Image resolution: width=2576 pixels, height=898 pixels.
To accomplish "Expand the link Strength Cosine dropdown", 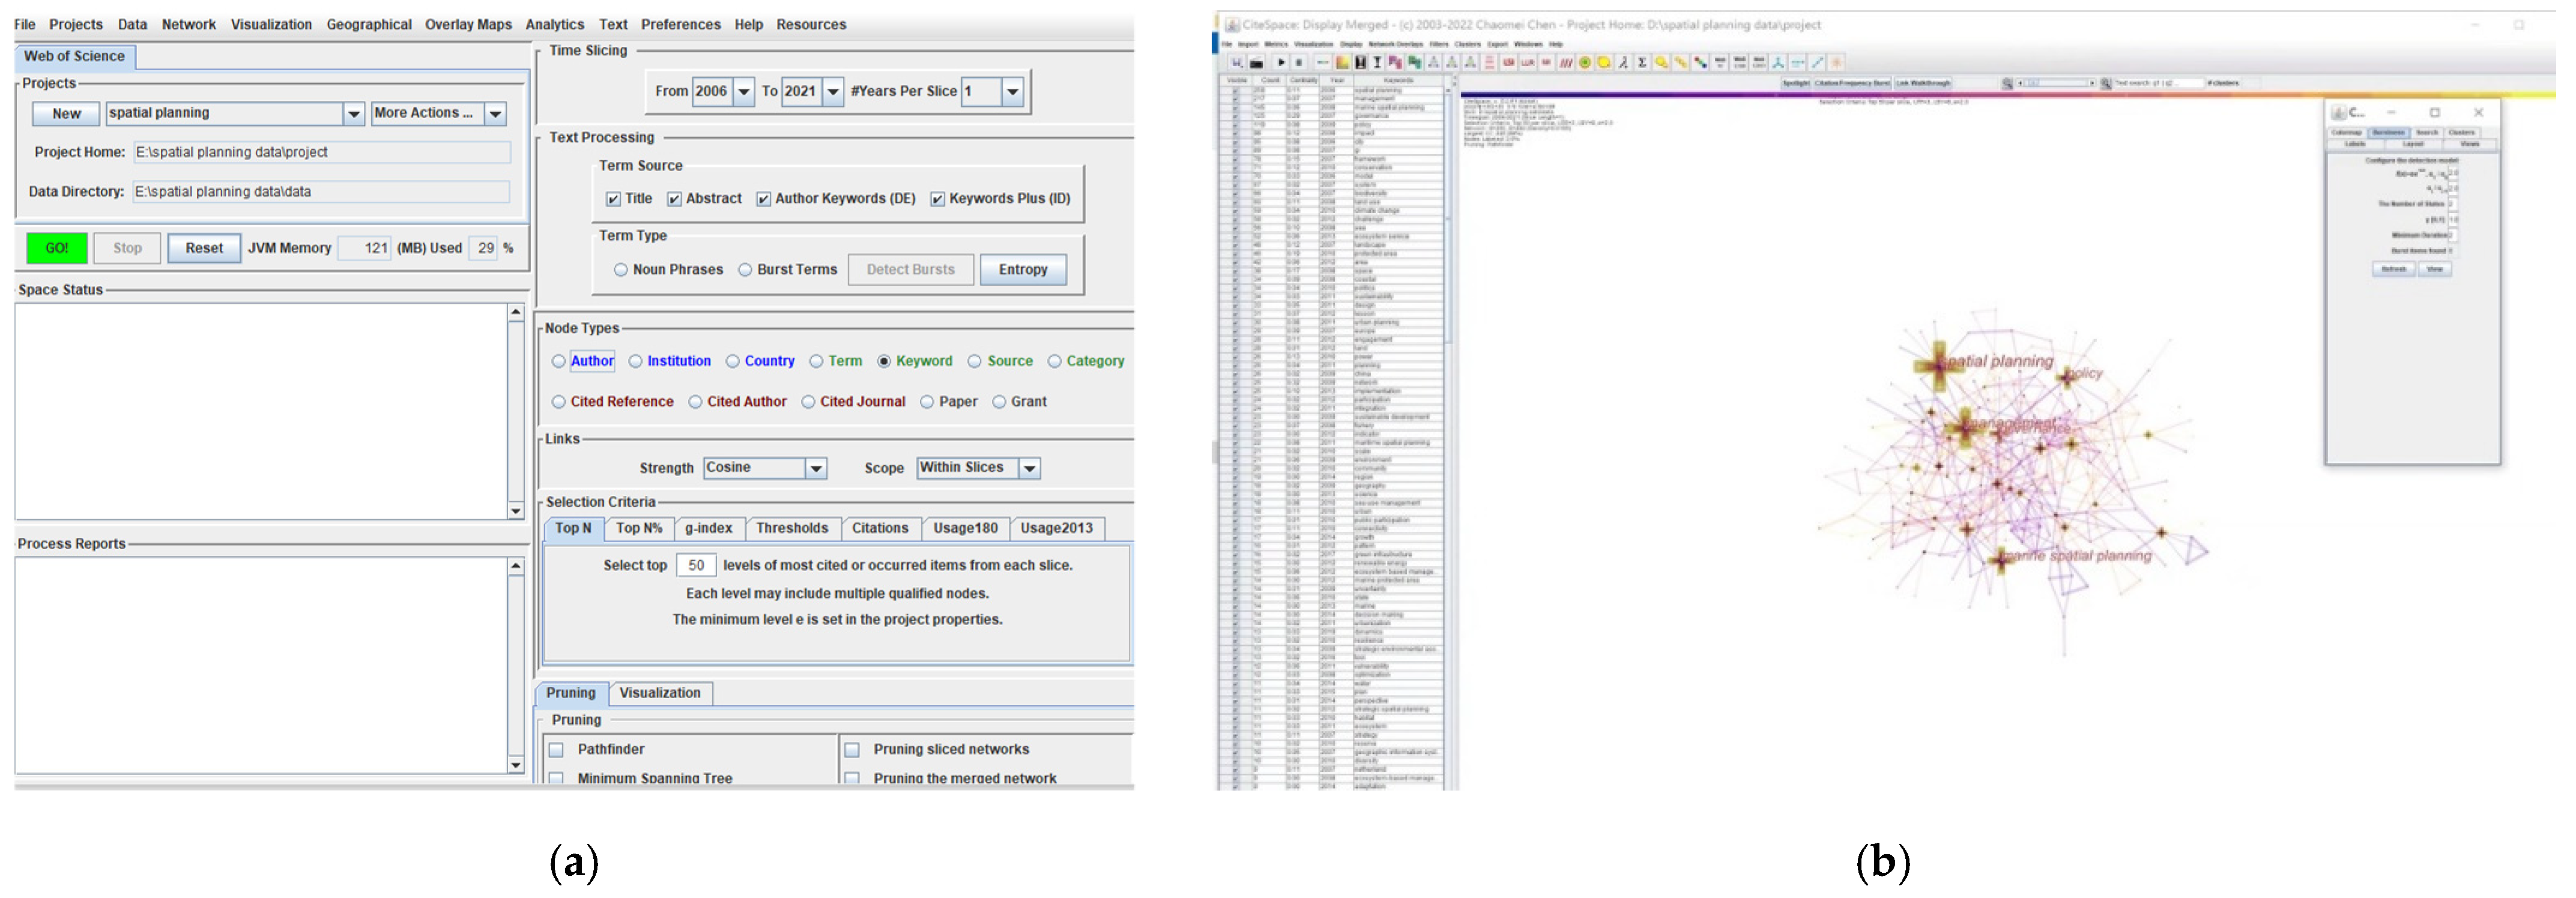I will click(x=816, y=468).
